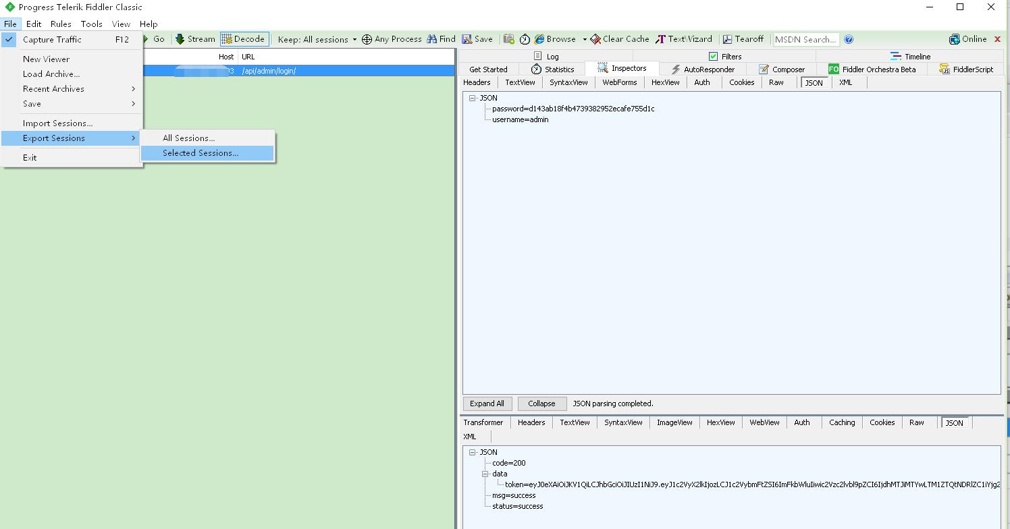The height and width of the screenshot is (529, 1010).
Task: Click the Save toolbar button
Action: 477,39
